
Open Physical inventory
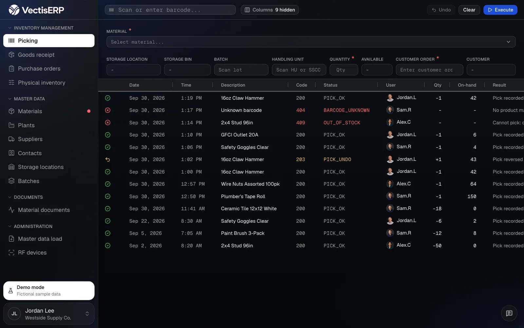[49, 83]
